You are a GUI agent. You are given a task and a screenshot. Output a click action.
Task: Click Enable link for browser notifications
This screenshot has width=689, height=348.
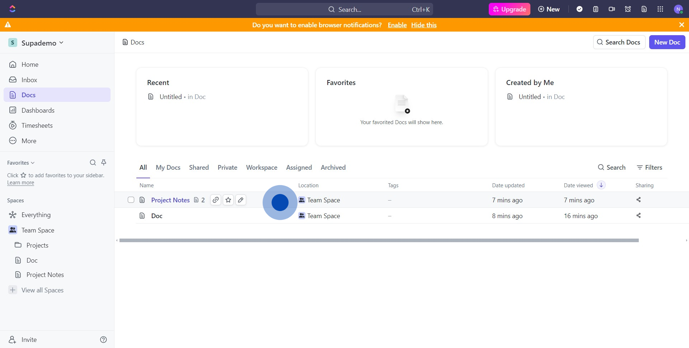(x=397, y=25)
